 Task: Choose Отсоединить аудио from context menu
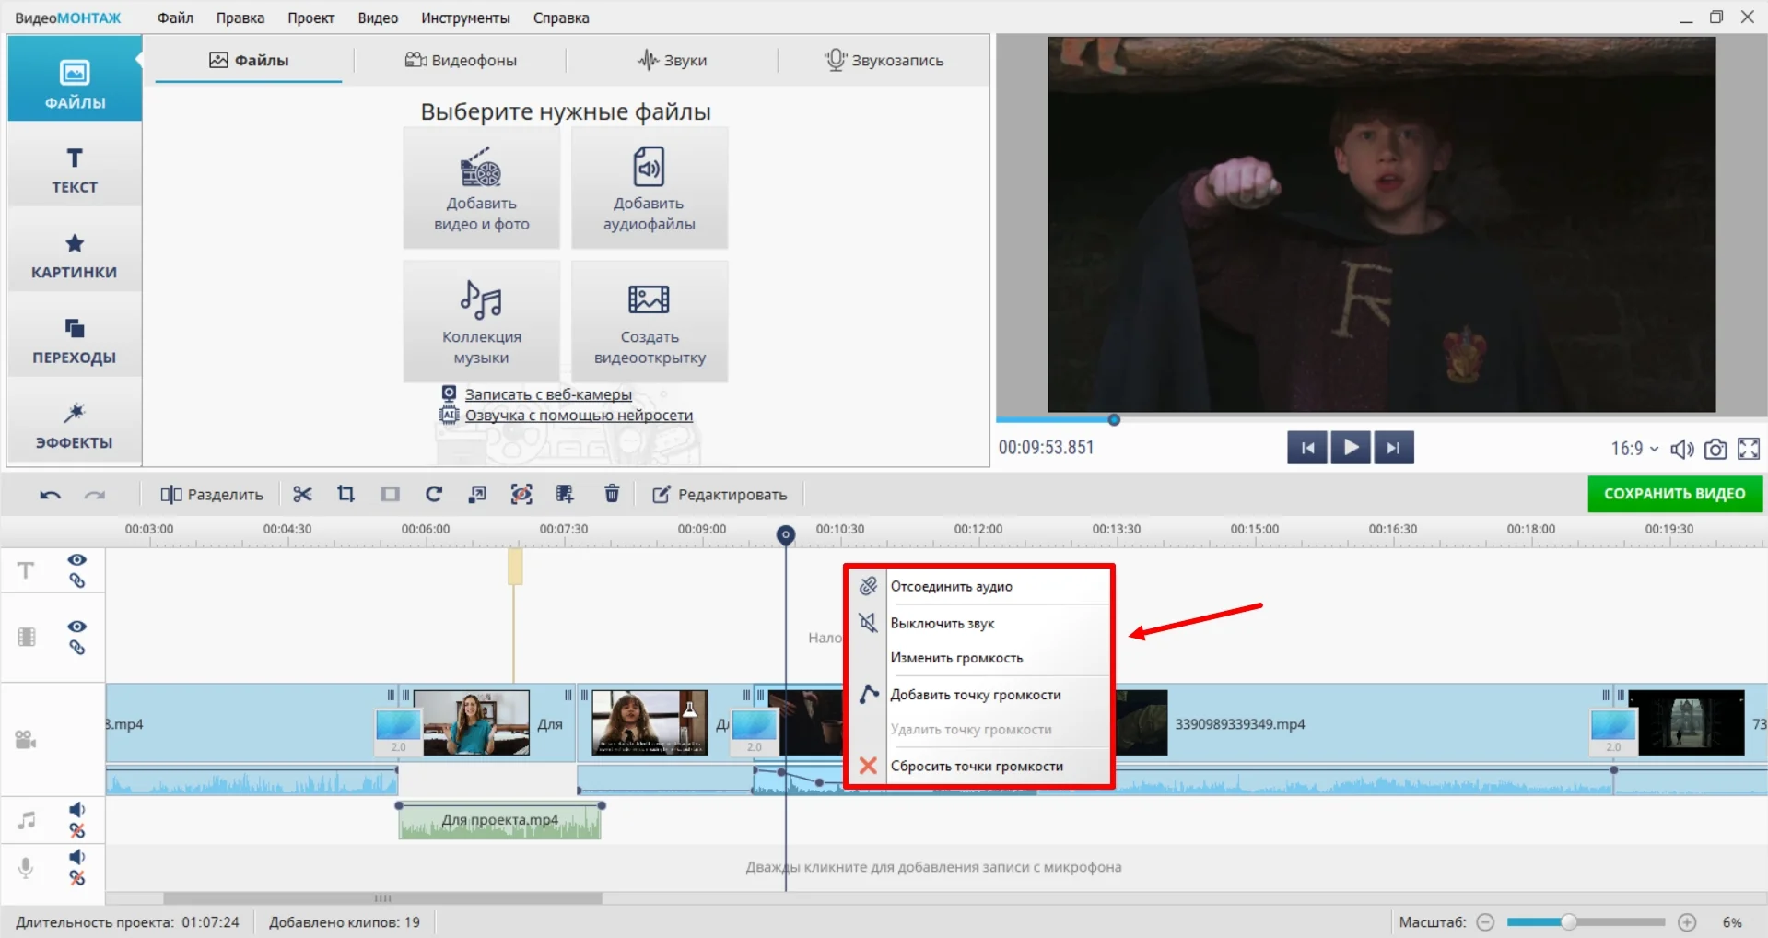coord(951,586)
